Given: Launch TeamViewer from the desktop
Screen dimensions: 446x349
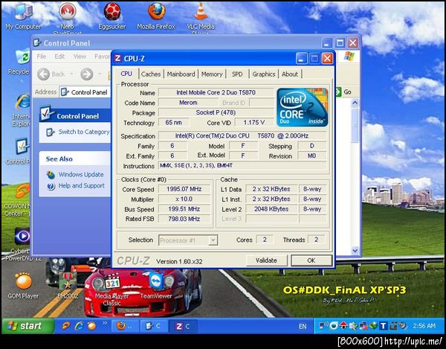Looking at the screenshot, I should coord(156,279).
